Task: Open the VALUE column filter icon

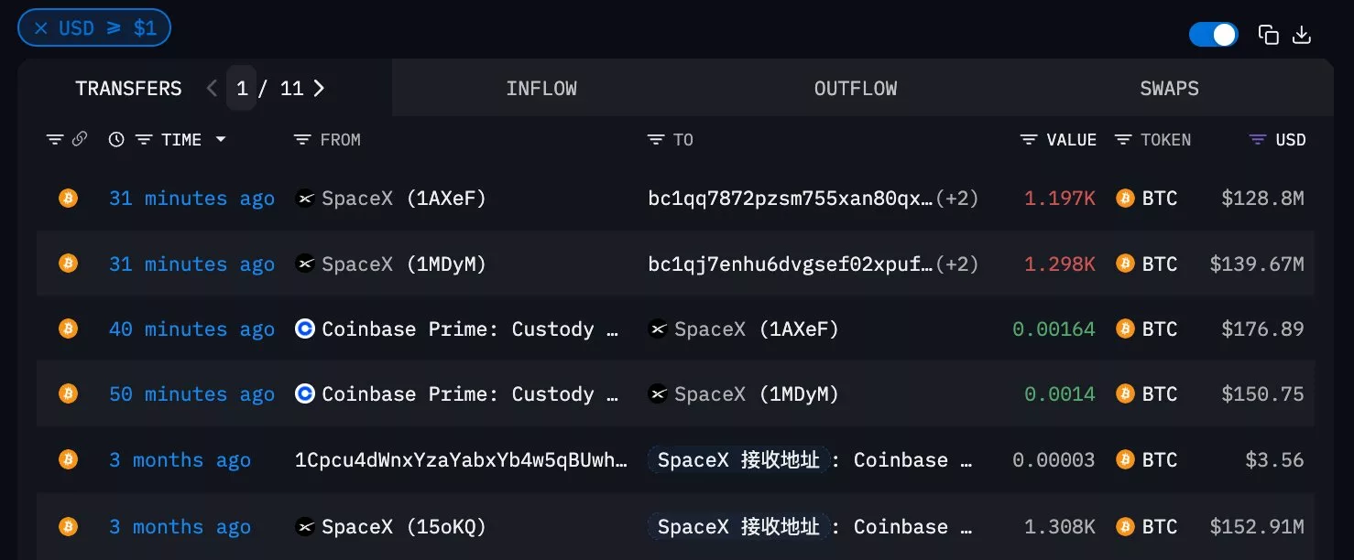Action: pos(1027,139)
